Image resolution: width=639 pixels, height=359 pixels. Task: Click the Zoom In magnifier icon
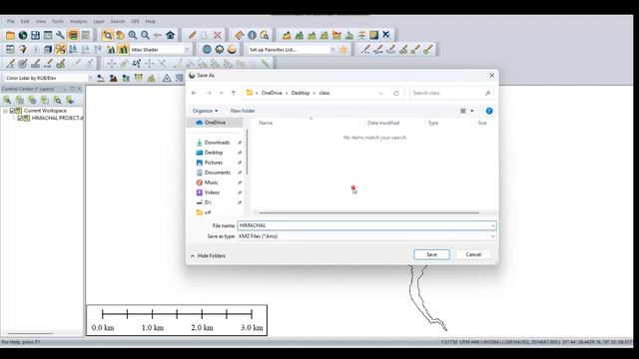coord(133,36)
